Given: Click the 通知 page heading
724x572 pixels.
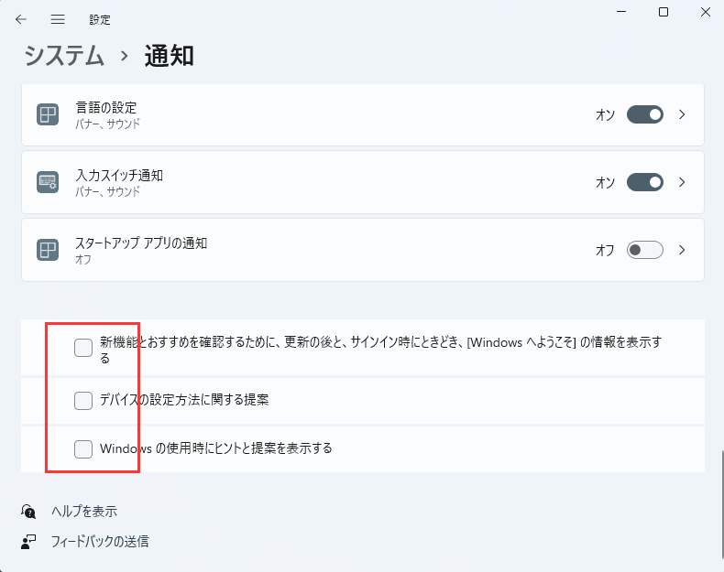Looking at the screenshot, I should pyautogui.click(x=169, y=56).
